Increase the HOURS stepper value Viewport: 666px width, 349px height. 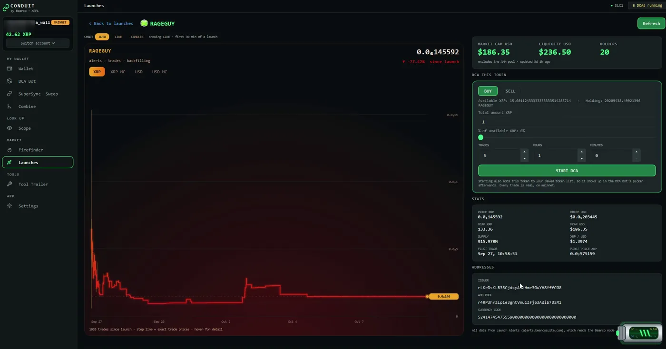tap(581, 153)
